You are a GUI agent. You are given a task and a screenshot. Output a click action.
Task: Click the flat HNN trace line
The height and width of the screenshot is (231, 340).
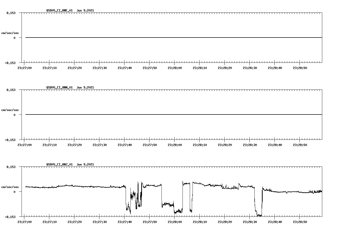174,114
